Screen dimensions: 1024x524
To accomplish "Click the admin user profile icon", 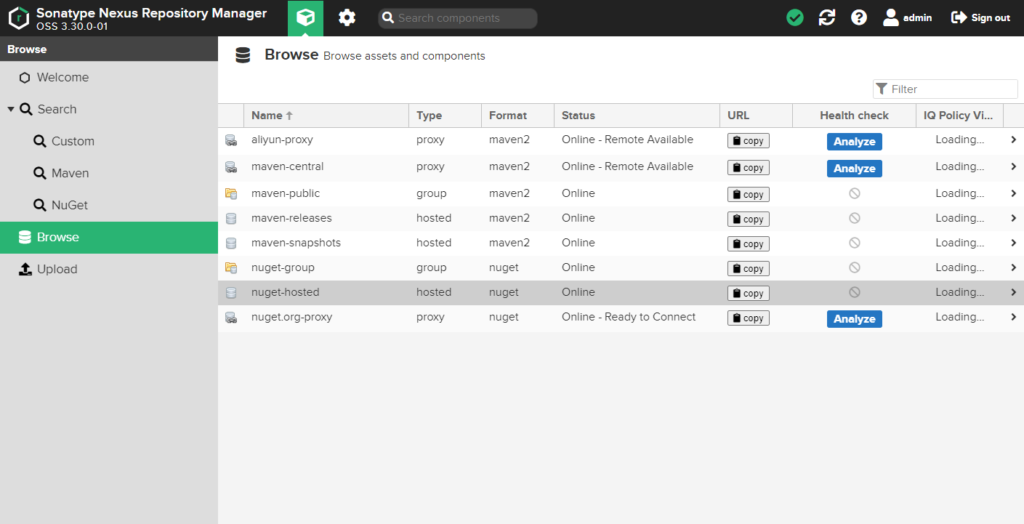I will (x=891, y=17).
